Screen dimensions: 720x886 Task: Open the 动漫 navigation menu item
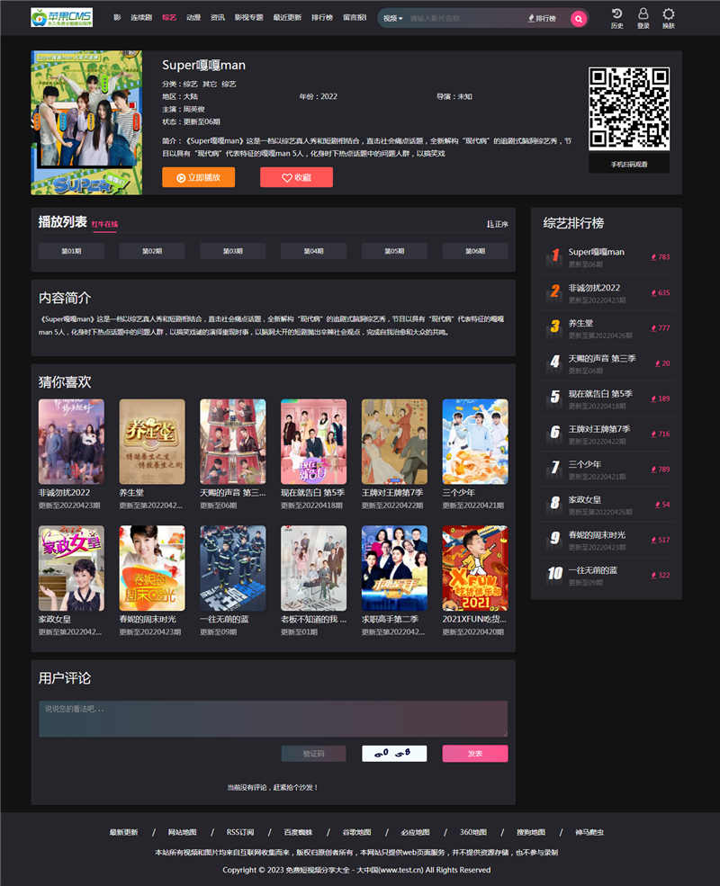pyautogui.click(x=193, y=18)
